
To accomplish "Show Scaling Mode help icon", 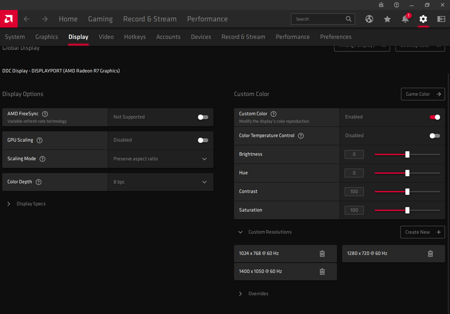I will click(42, 159).
